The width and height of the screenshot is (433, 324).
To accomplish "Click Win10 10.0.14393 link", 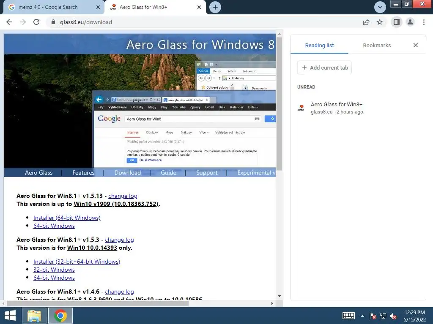I will [x=92, y=248].
